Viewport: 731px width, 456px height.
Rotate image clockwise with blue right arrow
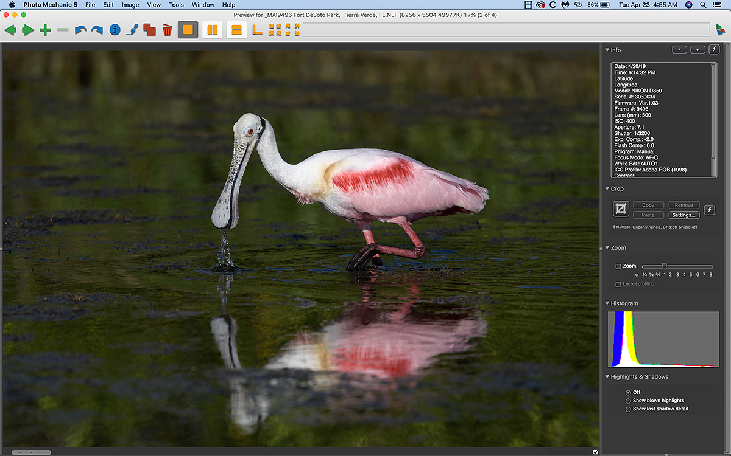click(97, 30)
